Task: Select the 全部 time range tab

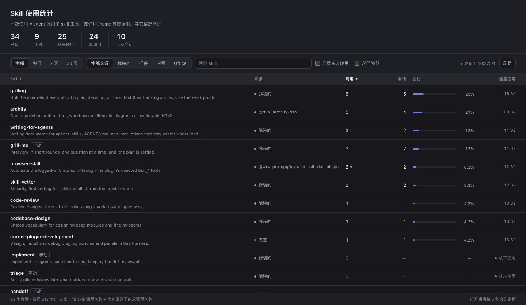Action: tap(20, 63)
